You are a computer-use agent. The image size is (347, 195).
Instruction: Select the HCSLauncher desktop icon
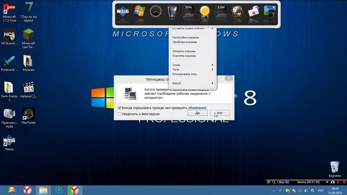(9, 37)
